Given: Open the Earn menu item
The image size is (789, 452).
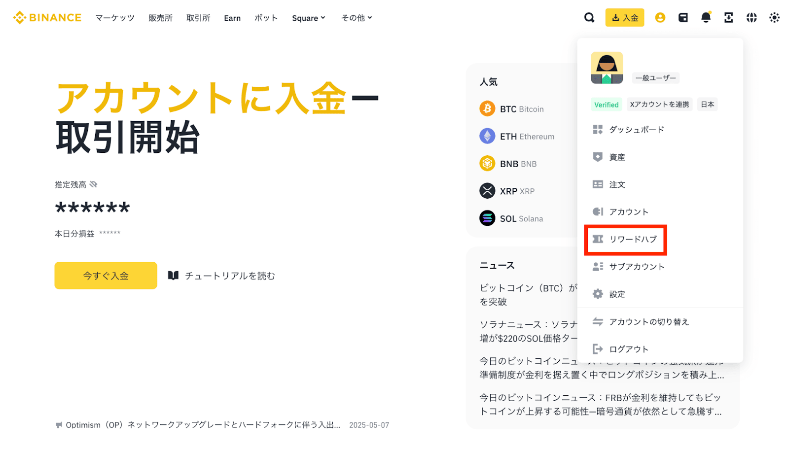Looking at the screenshot, I should click(232, 18).
